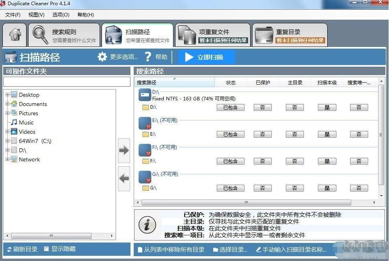The width and height of the screenshot is (389, 261).
Task: Expand the Desktop tree node
Action: pos(8,95)
